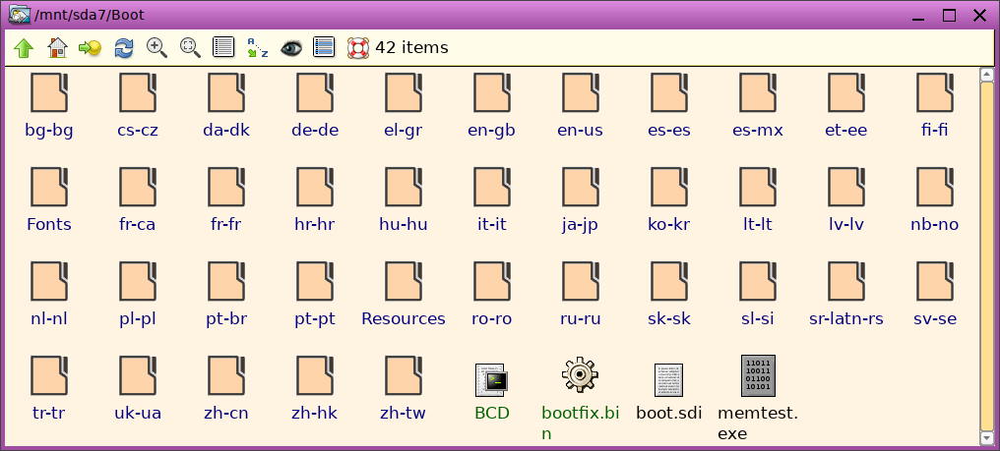The width and height of the screenshot is (1000, 451).
Task: Change the sort order with the A-Z icon
Action: click(257, 48)
